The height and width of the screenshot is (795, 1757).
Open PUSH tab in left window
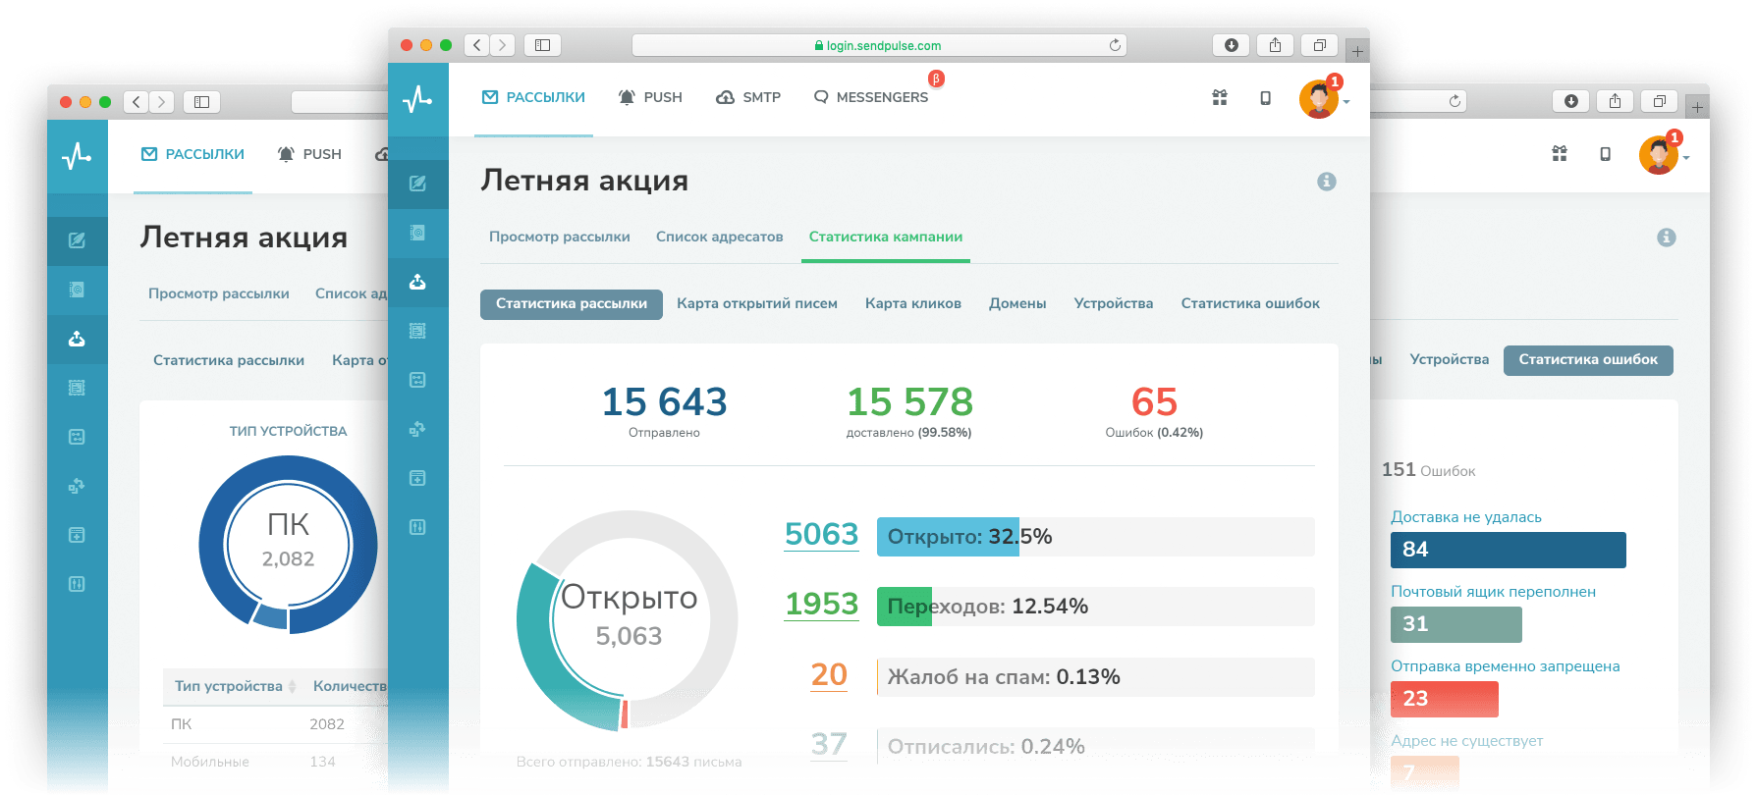click(309, 154)
